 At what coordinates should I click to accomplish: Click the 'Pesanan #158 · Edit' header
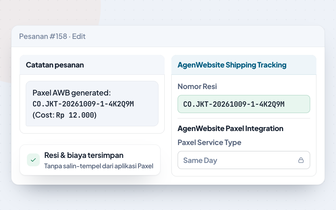(x=52, y=36)
